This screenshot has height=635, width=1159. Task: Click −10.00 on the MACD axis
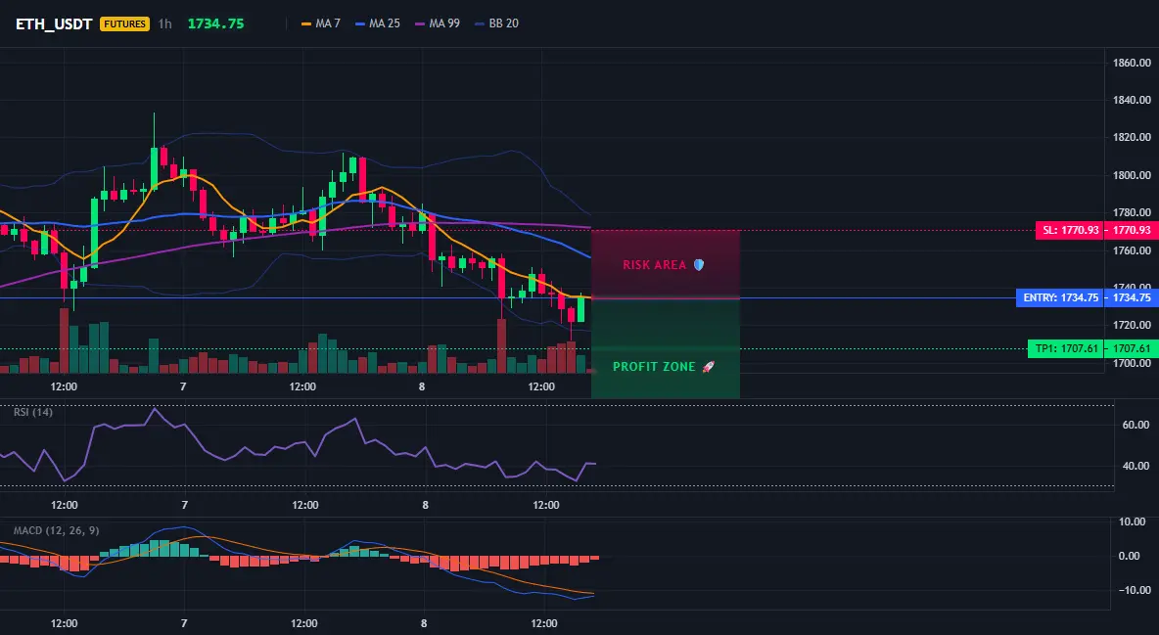coord(1134,590)
